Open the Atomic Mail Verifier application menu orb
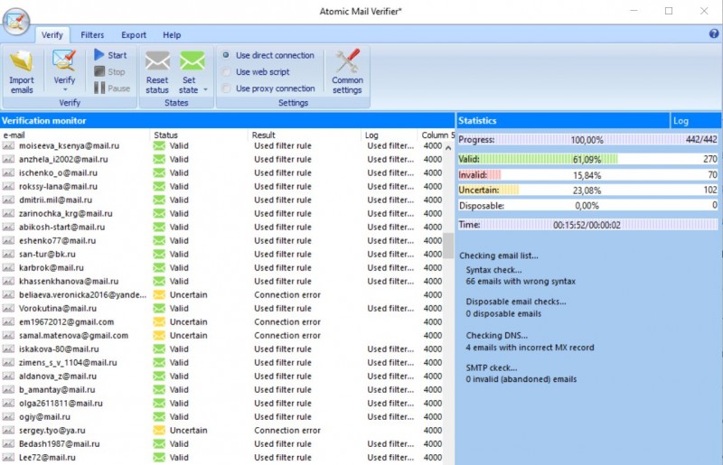This screenshot has width=723, height=465. [16, 21]
